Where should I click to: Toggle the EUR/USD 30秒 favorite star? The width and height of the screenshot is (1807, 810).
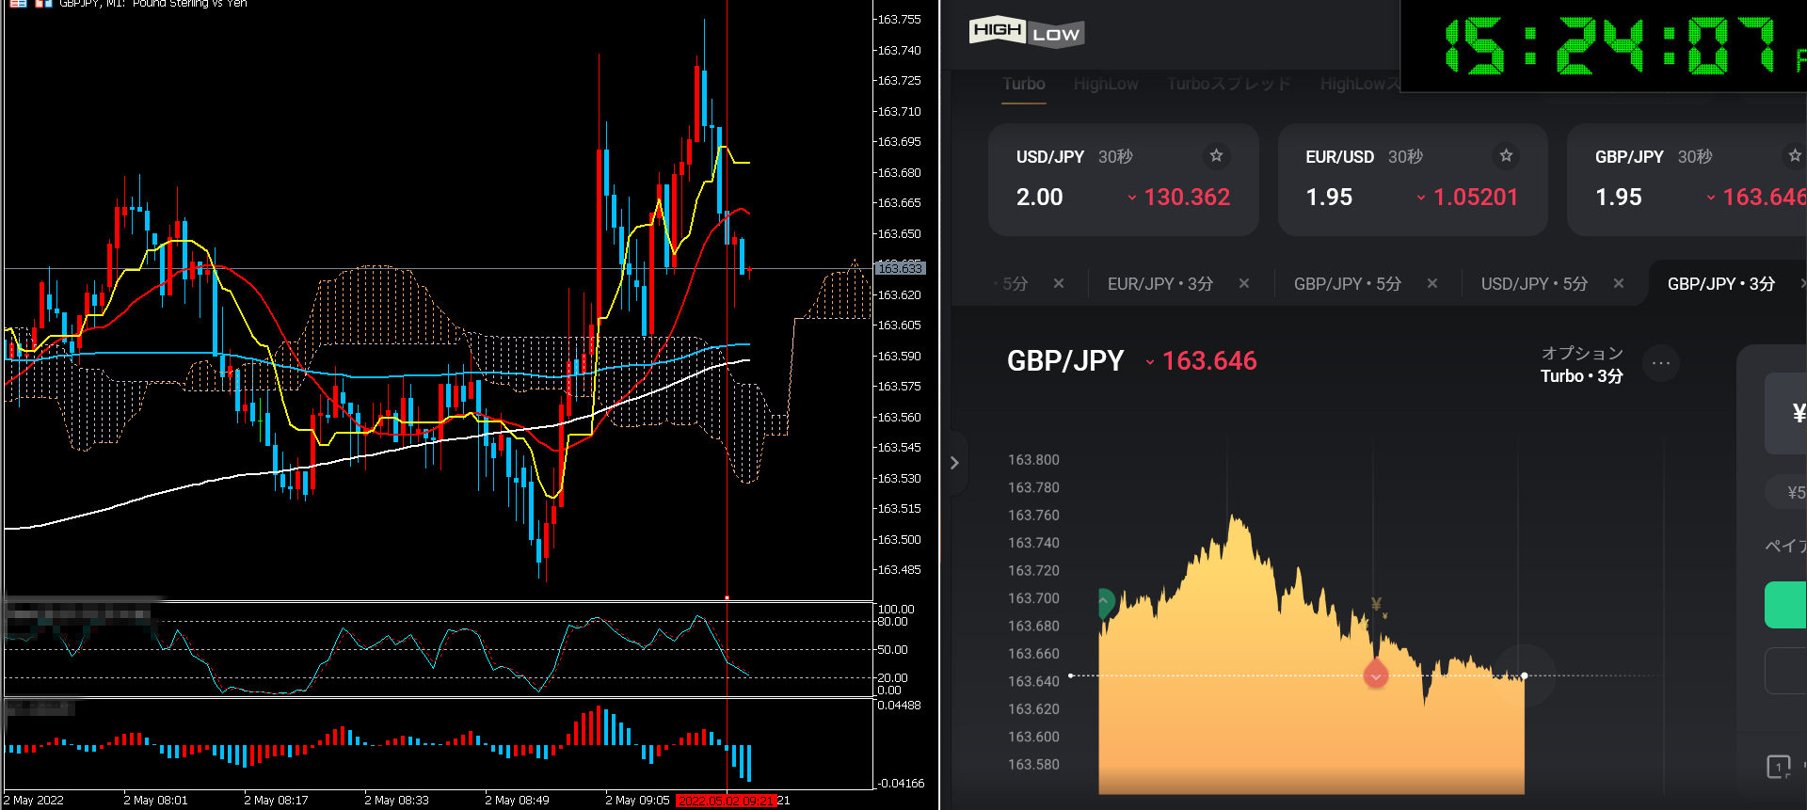pos(1506,155)
